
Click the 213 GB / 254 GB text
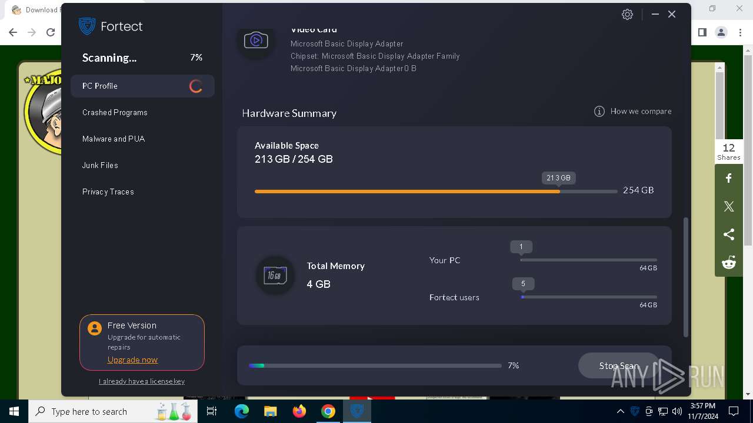click(294, 159)
